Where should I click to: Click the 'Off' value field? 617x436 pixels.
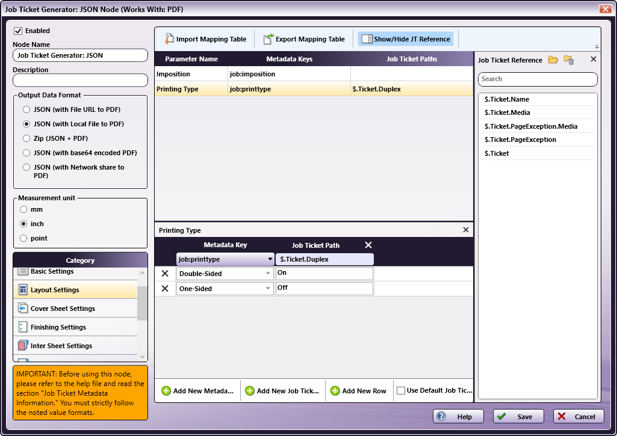click(324, 288)
